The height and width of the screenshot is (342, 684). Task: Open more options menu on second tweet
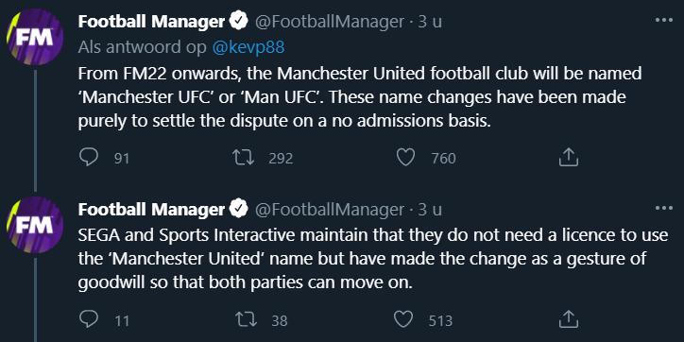click(x=664, y=209)
